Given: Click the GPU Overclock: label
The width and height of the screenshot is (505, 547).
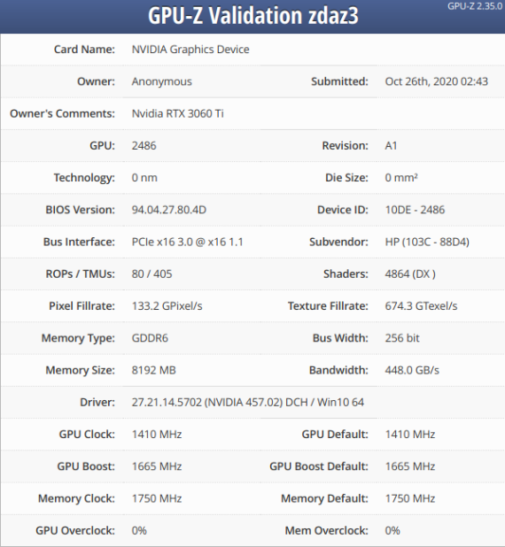Looking at the screenshot, I should click(75, 531).
